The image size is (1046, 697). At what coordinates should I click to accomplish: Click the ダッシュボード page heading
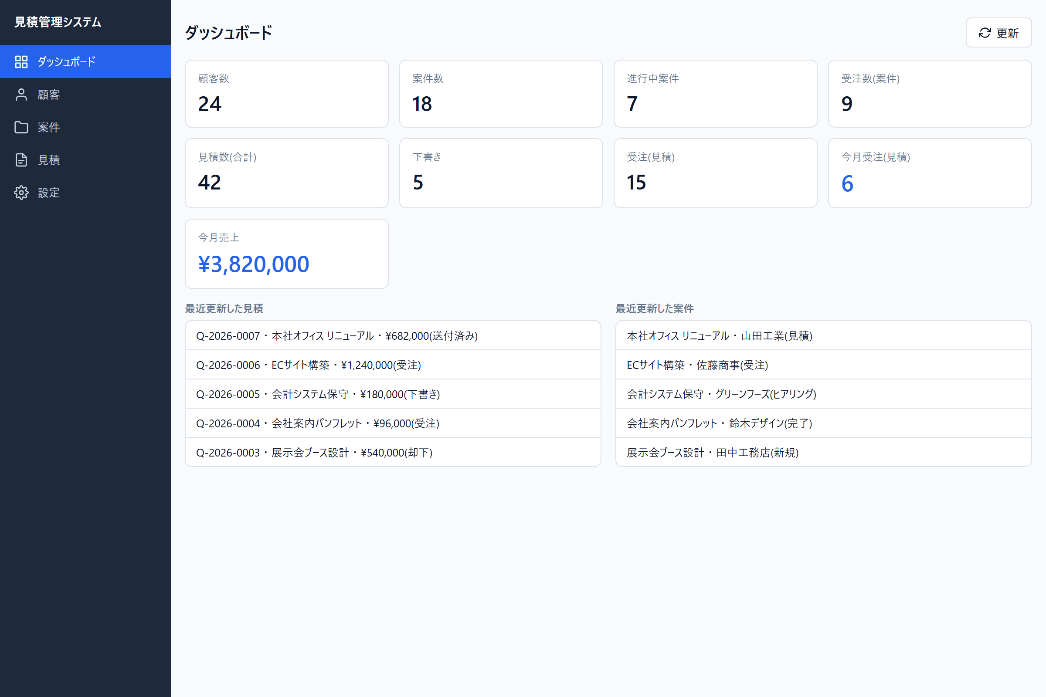tap(228, 33)
